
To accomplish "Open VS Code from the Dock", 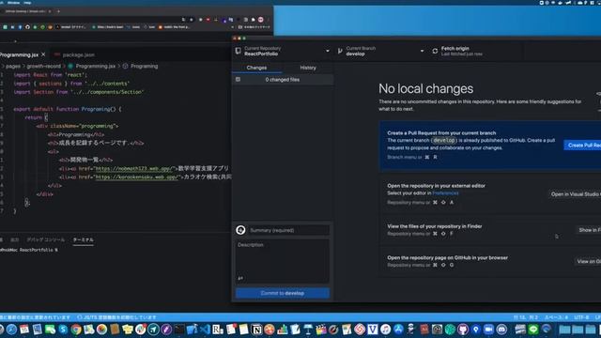I will (205, 330).
